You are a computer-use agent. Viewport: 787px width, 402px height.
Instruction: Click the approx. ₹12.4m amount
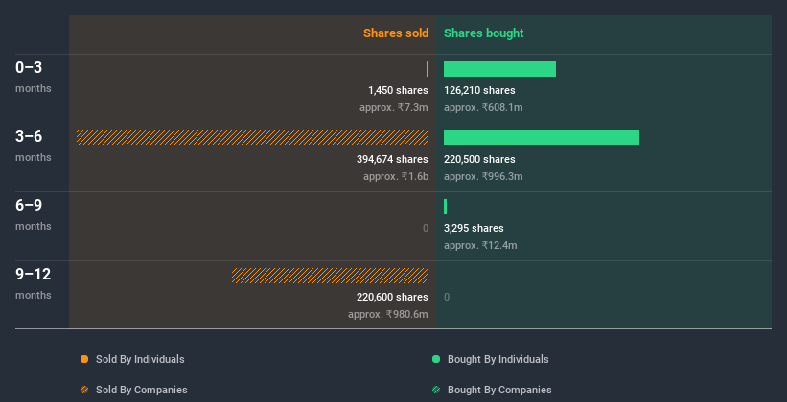[x=480, y=245]
